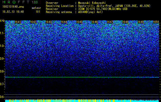Viewport: 161px width, 102px height.
Task: Click the 1645 time marker
Action: coord(79,22)
